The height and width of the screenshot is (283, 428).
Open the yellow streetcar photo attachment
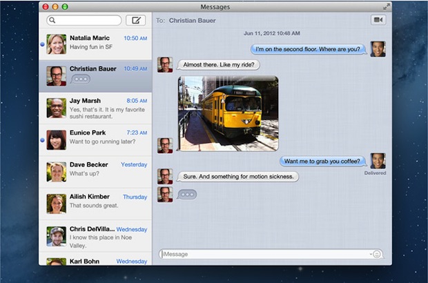(x=228, y=113)
